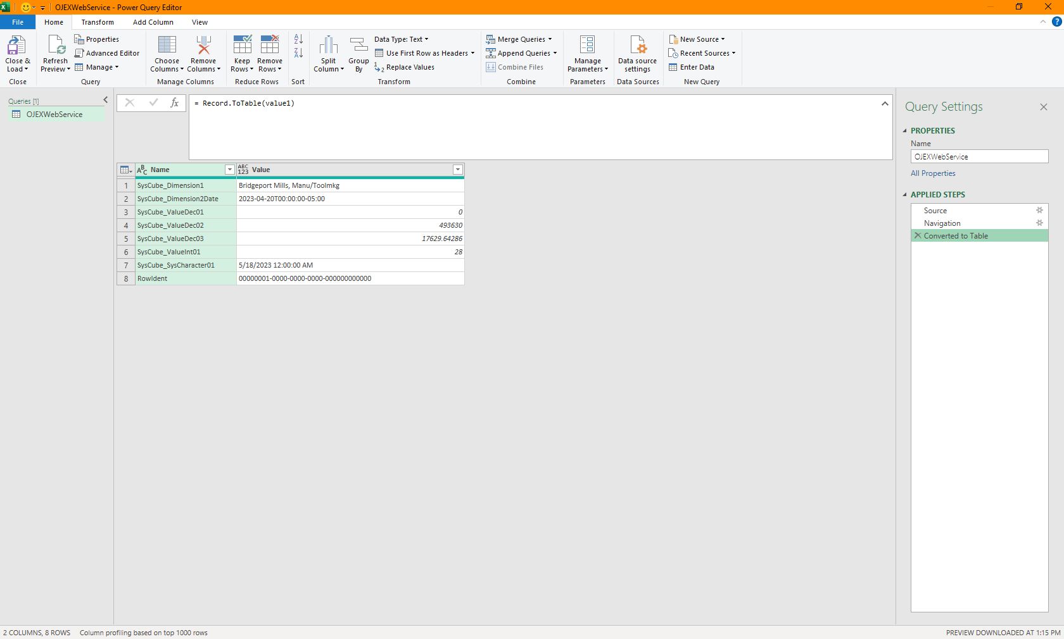Click the query Name input field
This screenshot has width=1064, height=639.
coord(979,156)
